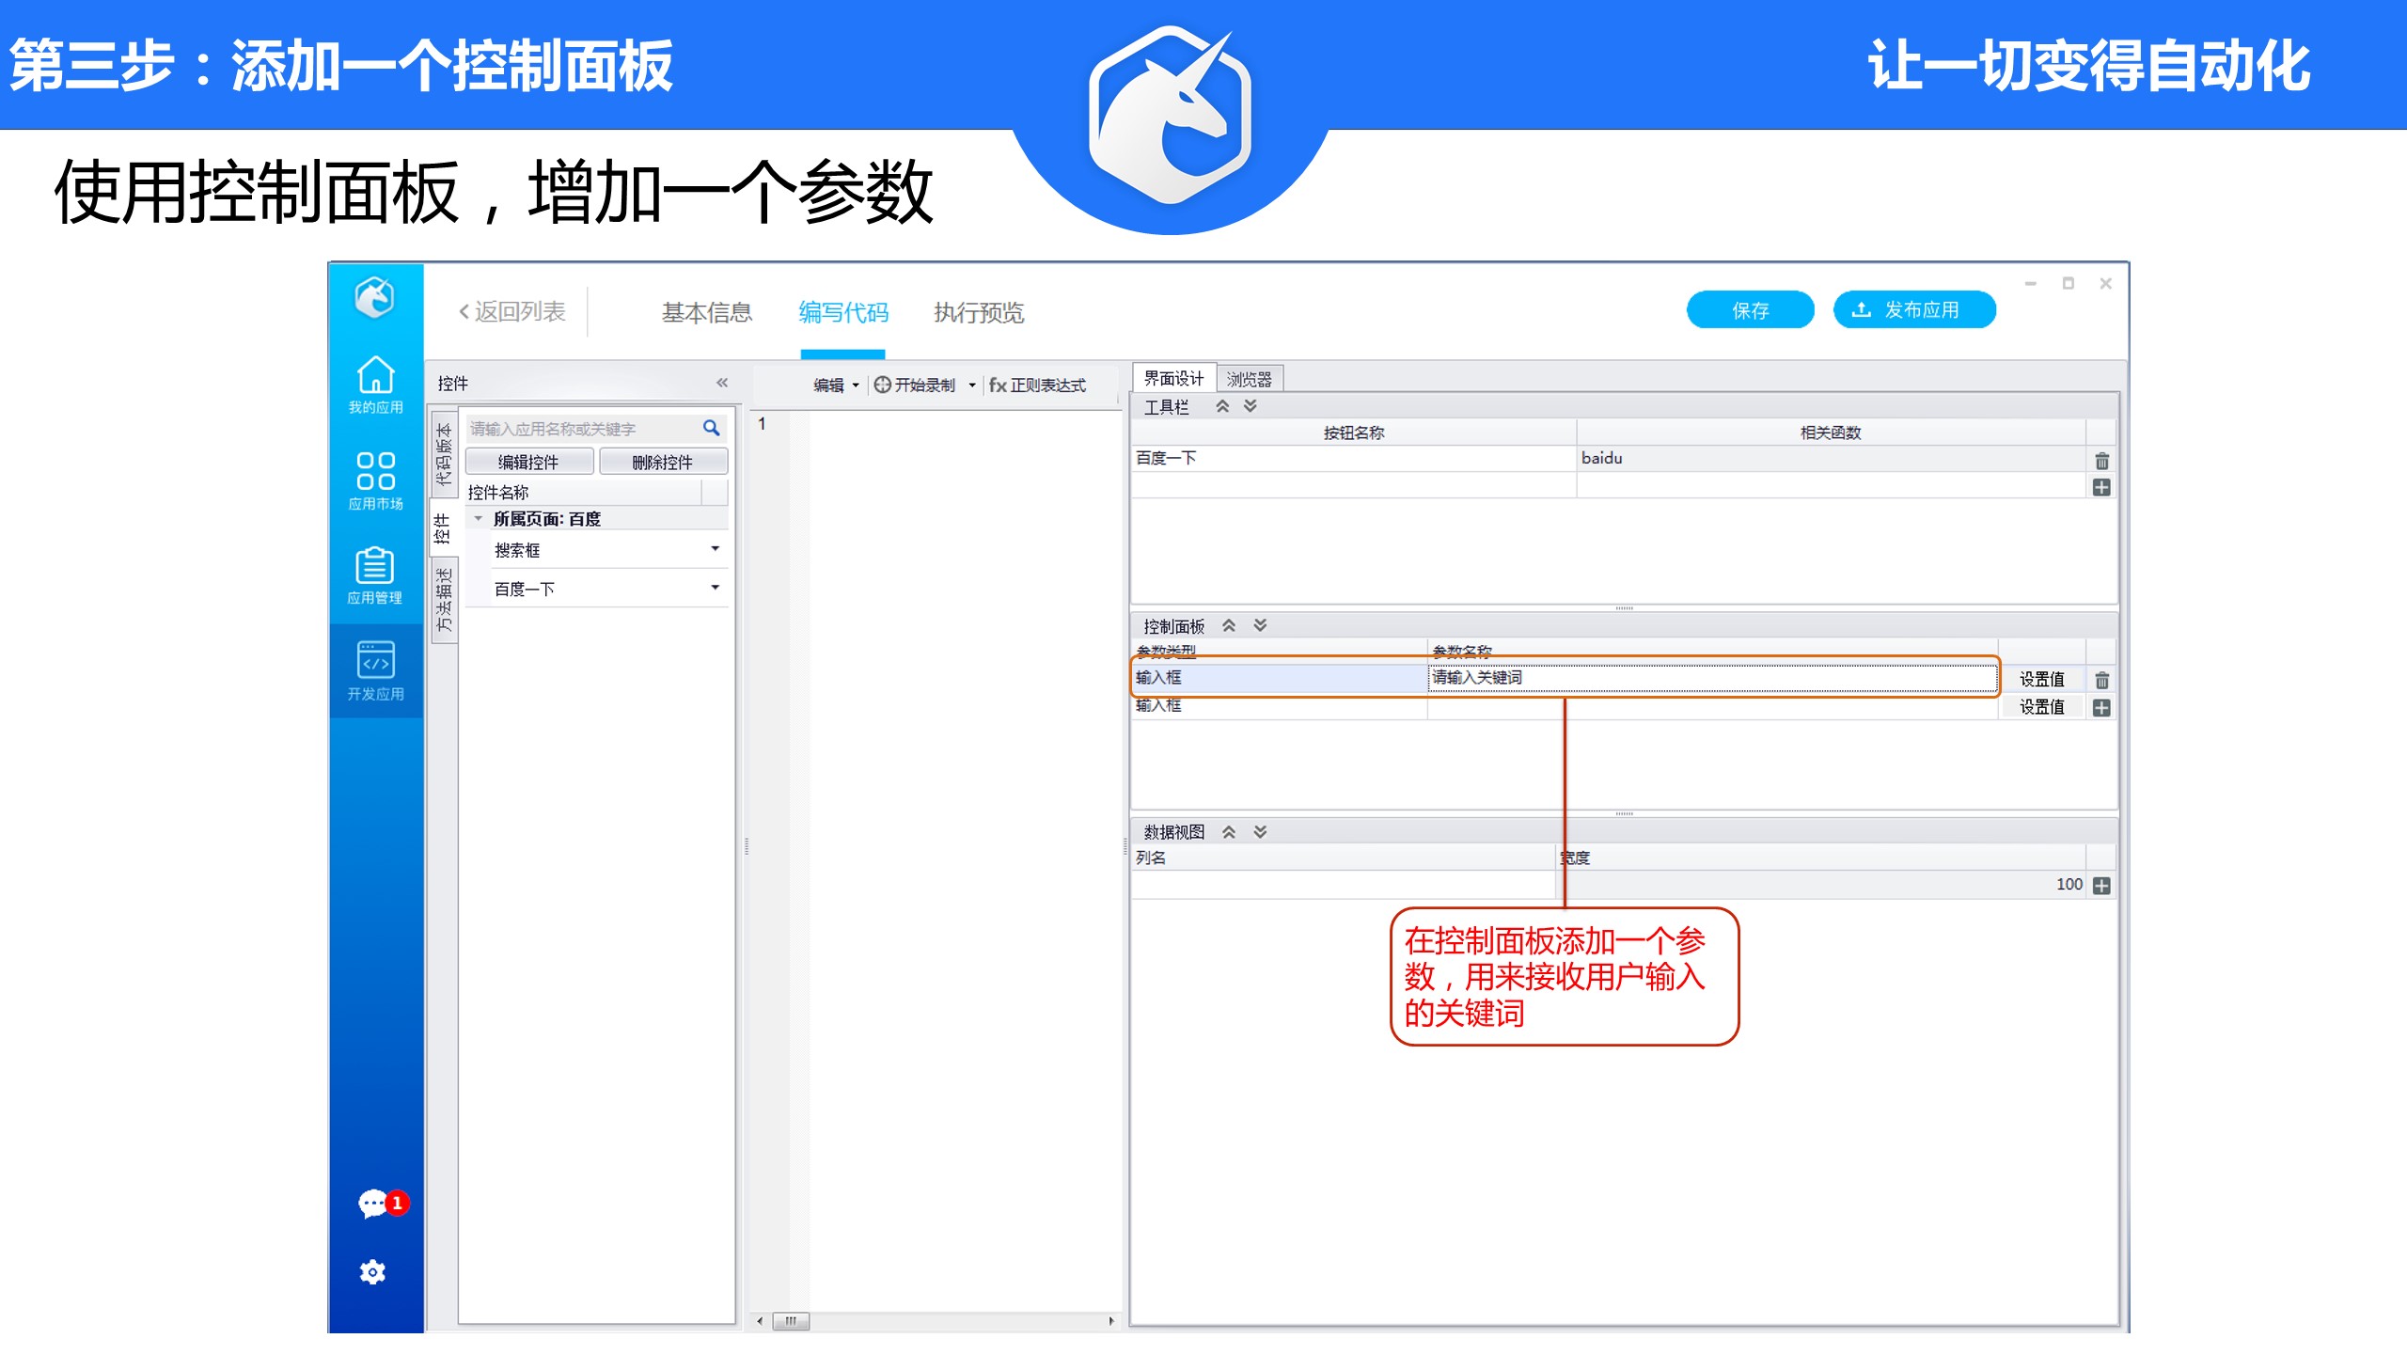
Task: Switch to the 浏览器 tab
Action: tap(1249, 379)
